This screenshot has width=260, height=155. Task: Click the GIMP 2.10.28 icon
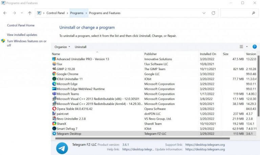pyautogui.click(x=54, y=69)
